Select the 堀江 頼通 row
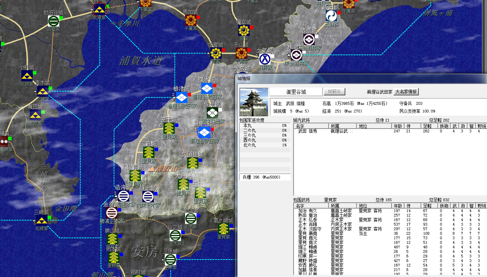This screenshot has height=277, width=487. pos(390,252)
